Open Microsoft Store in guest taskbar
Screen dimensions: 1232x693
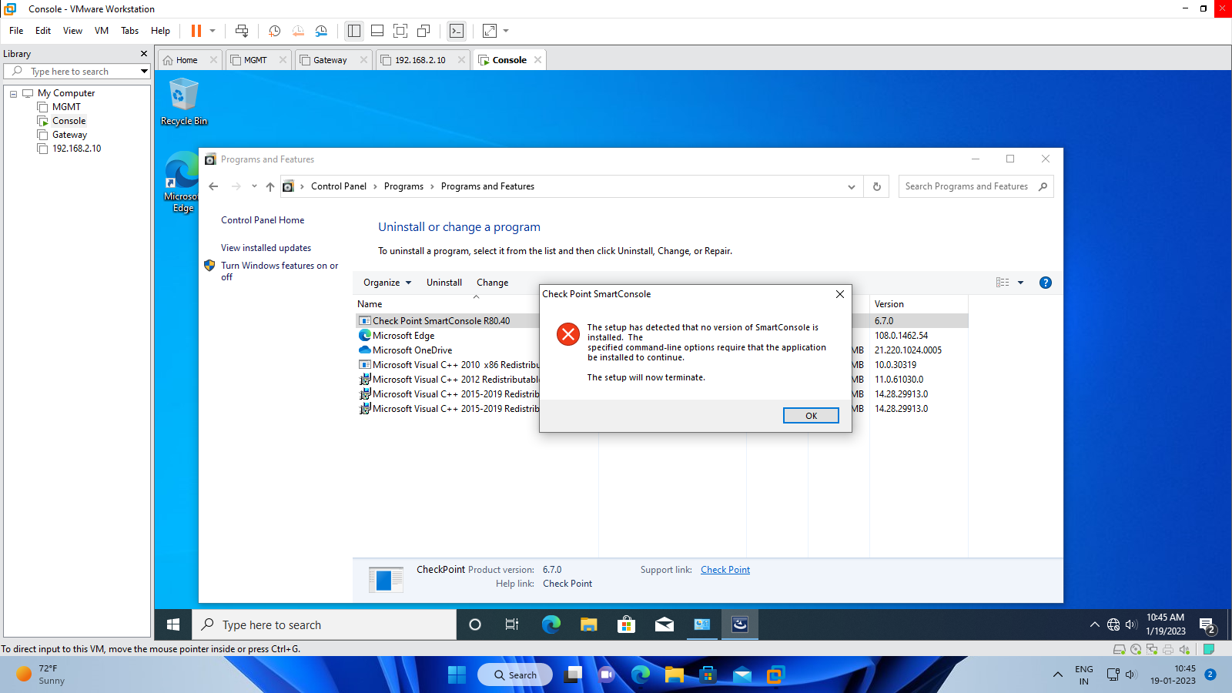[627, 624]
